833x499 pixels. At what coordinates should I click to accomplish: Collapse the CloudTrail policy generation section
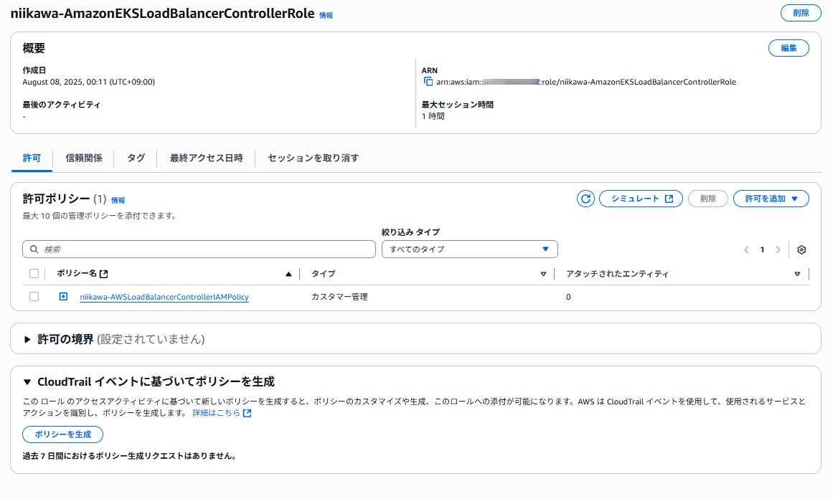pyautogui.click(x=27, y=381)
